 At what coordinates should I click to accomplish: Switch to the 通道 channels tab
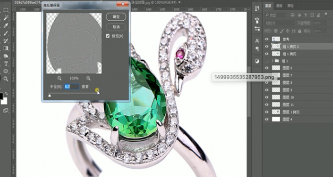[x=279, y=6]
